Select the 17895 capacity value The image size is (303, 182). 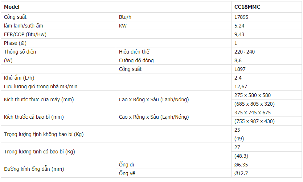point(242,17)
